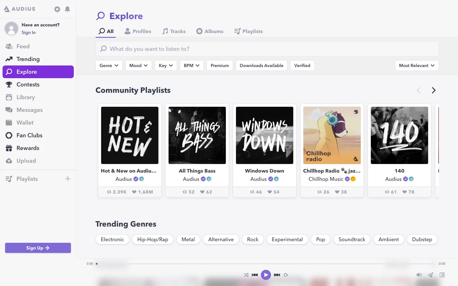Open Messages in sidebar
The height and width of the screenshot is (286, 458).
38,110
